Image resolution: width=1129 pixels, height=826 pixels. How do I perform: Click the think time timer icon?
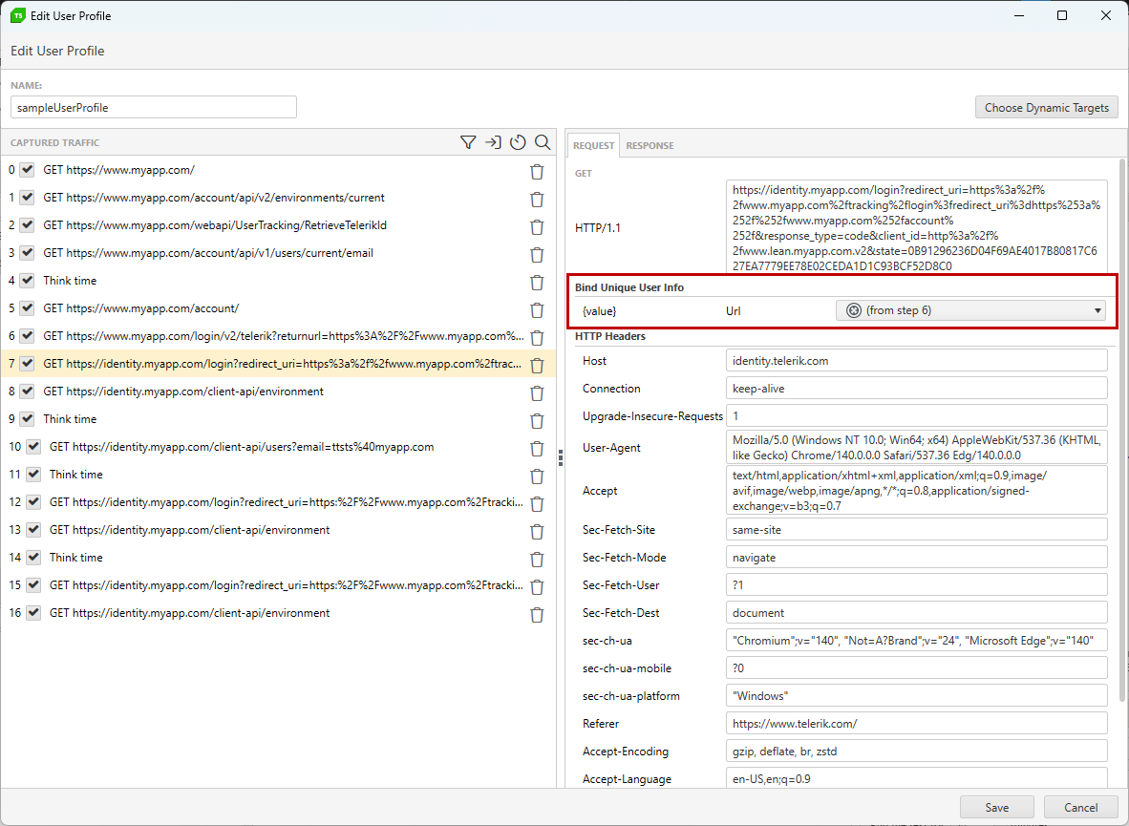(x=518, y=141)
